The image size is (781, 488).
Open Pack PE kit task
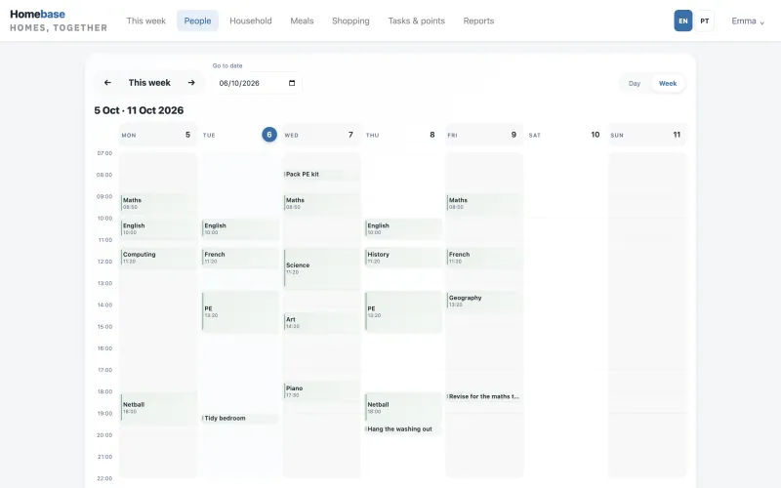click(x=321, y=175)
